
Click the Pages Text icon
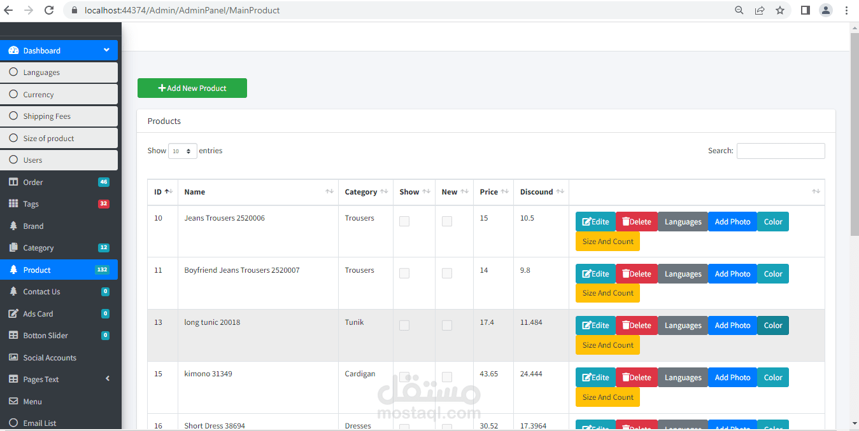point(13,379)
